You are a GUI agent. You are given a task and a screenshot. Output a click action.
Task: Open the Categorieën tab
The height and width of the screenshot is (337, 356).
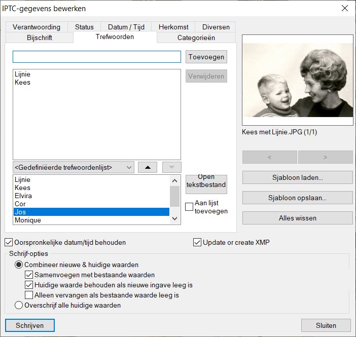coord(196,38)
